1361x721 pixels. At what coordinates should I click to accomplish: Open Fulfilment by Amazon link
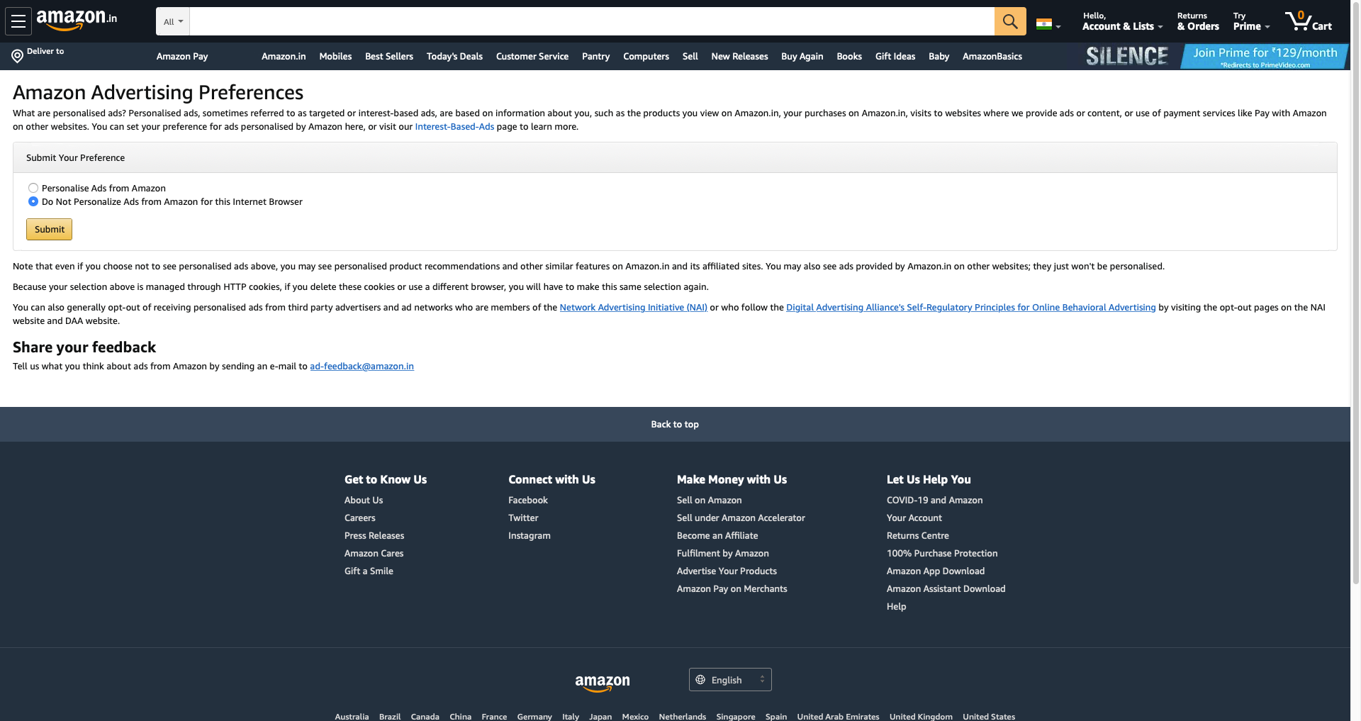coord(723,553)
